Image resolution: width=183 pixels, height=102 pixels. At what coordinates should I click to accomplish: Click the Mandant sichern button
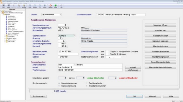point(160,46)
